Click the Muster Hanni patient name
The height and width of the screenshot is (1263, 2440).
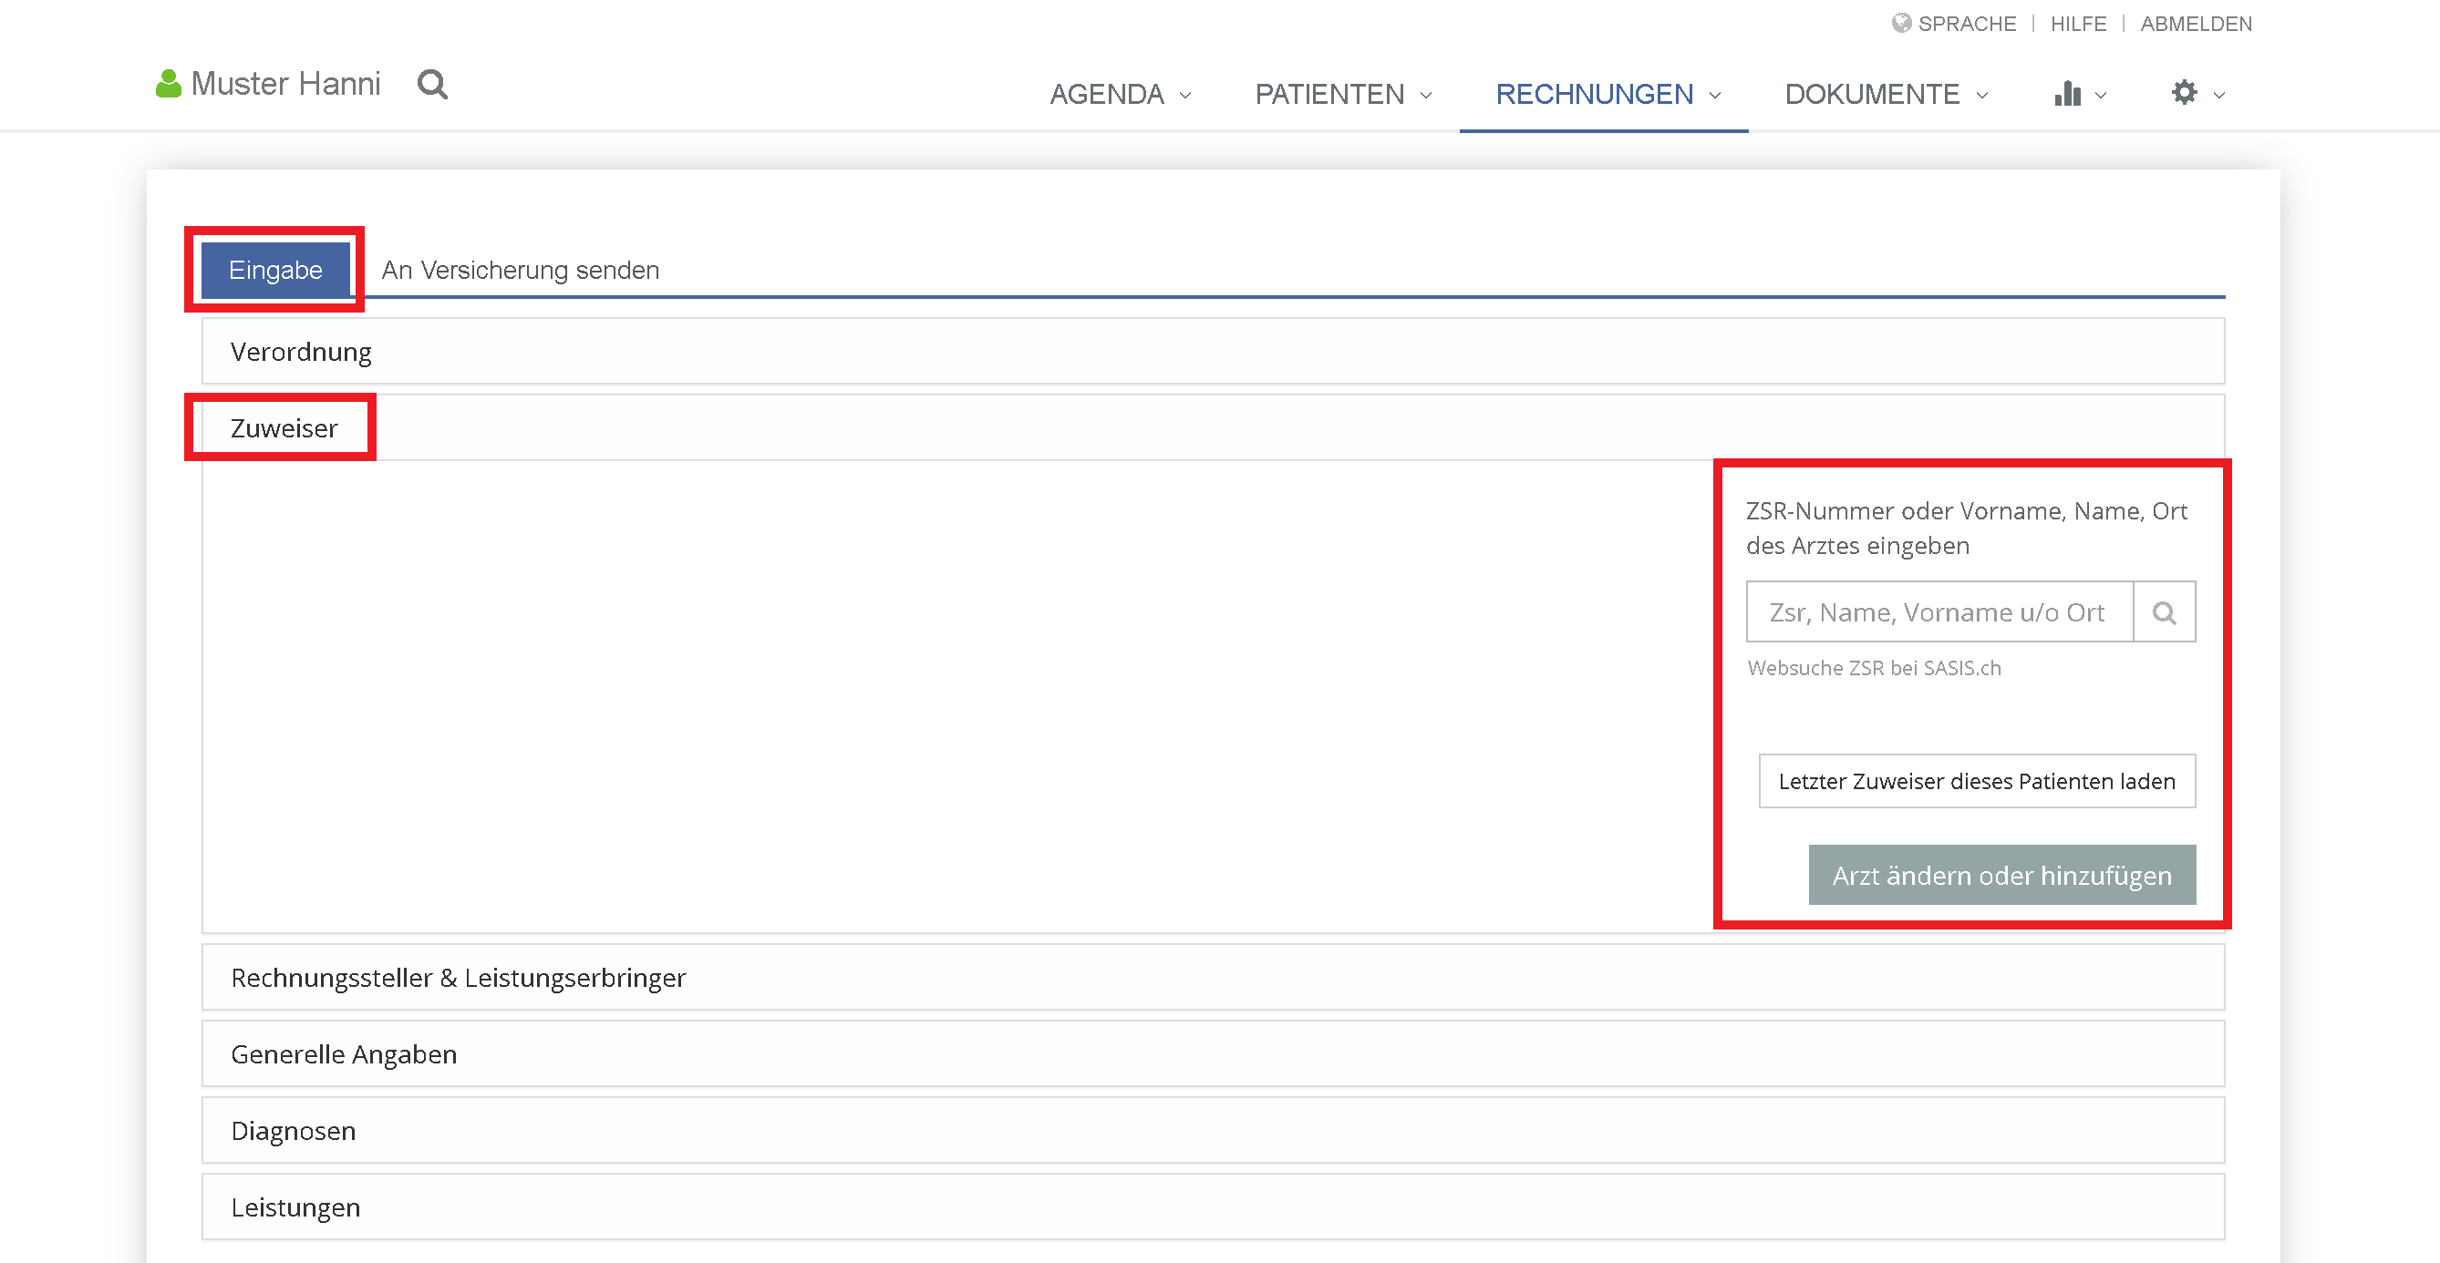pos(285,84)
